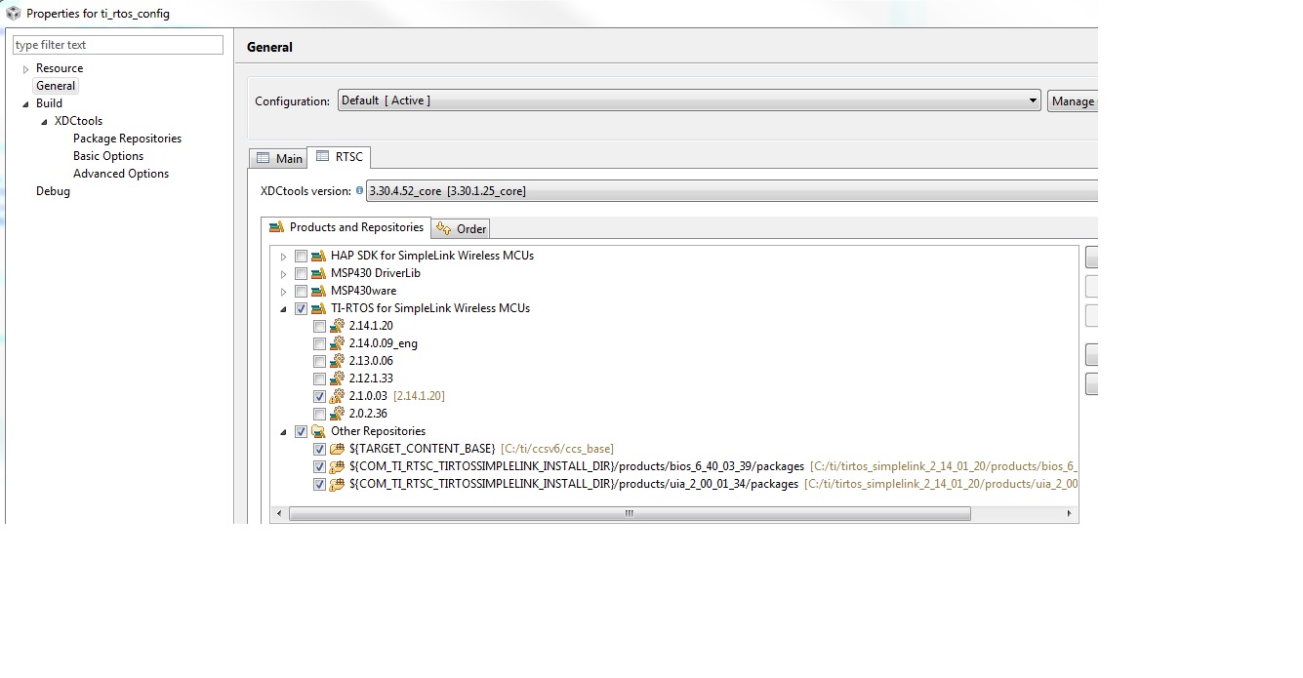Click the bios_6_40_03_39 repository icon
Image resolution: width=1303 pixels, height=678 pixels.
click(x=337, y=466)
